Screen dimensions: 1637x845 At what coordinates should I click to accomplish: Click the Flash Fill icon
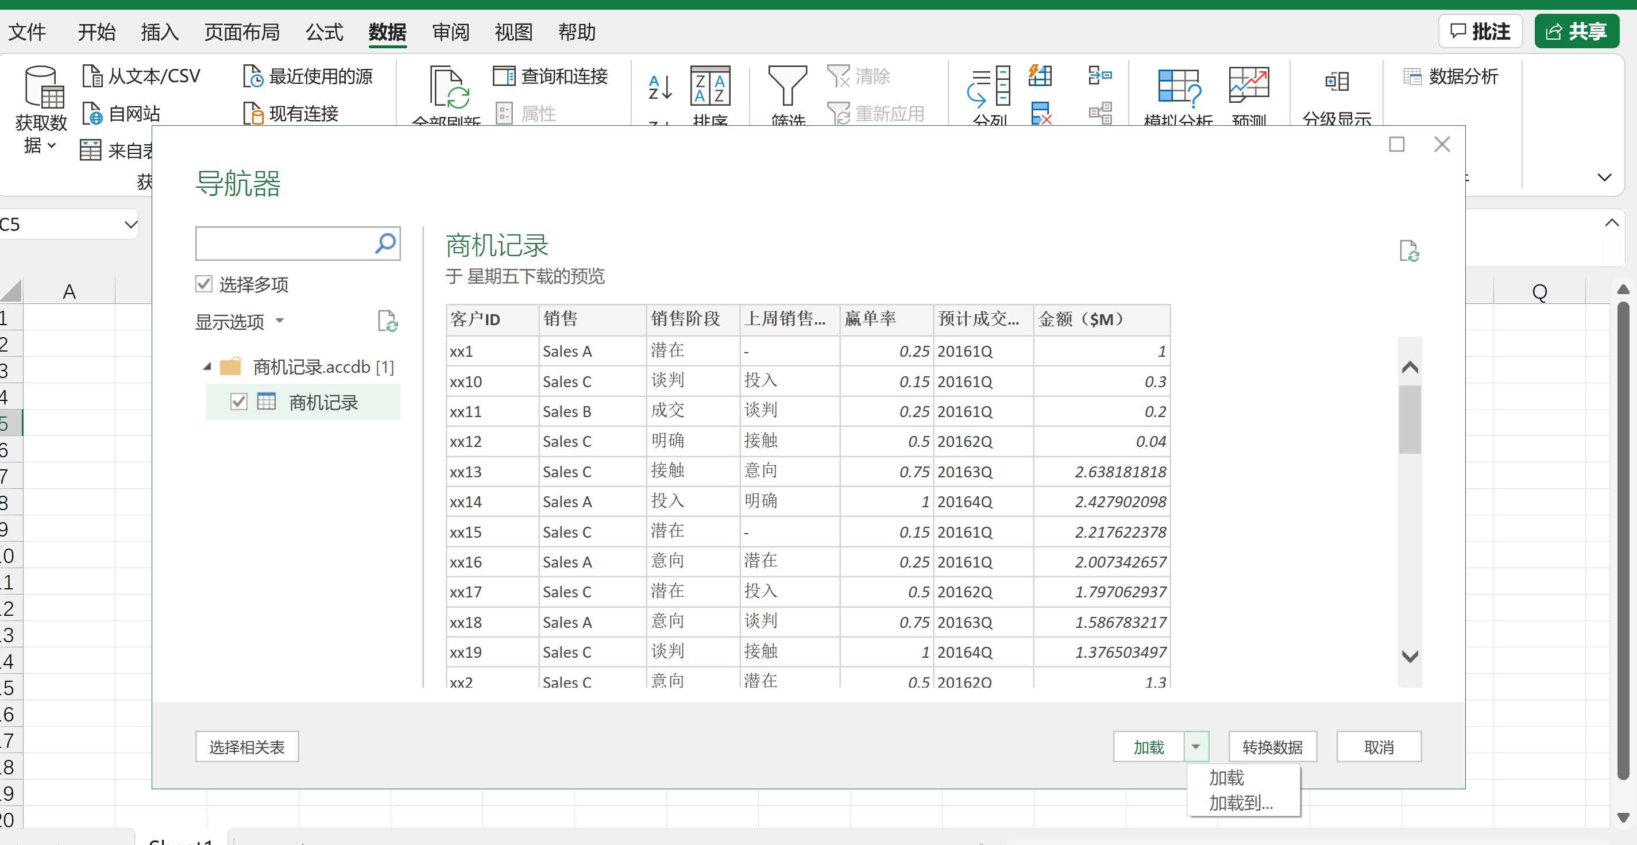click(1040, 76)
